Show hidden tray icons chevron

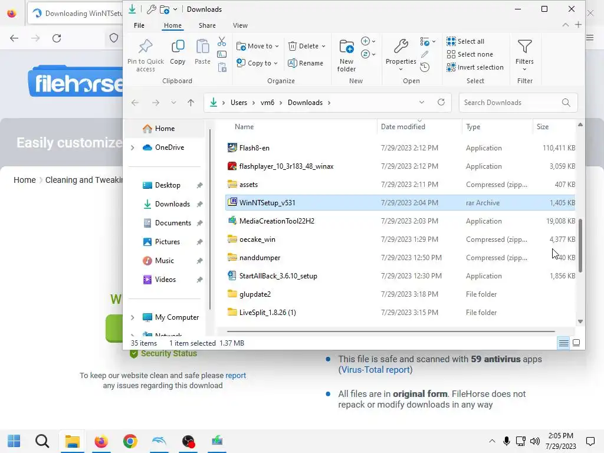pyautogui.click(x=492, y=441)
